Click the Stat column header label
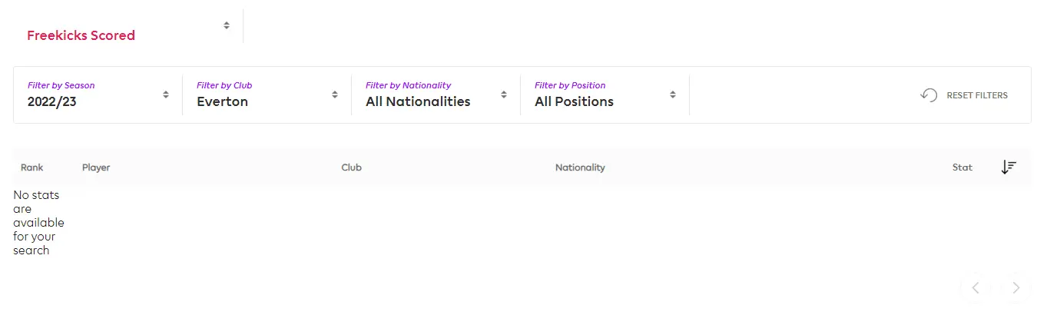1047x315 pixels. point(962,167)
